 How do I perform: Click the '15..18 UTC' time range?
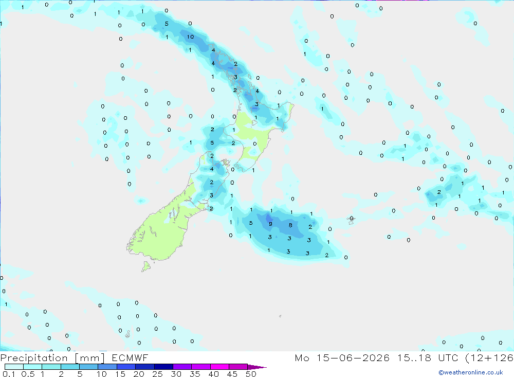pyautogui.click(x=428, y=357)
